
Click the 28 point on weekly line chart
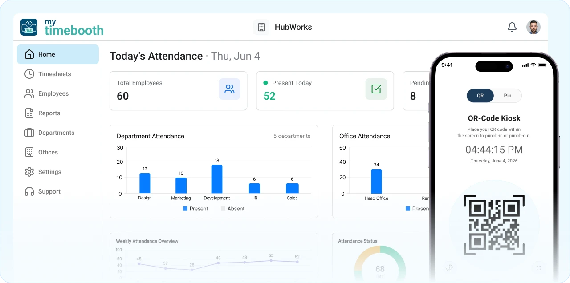[x=192, y=270]
